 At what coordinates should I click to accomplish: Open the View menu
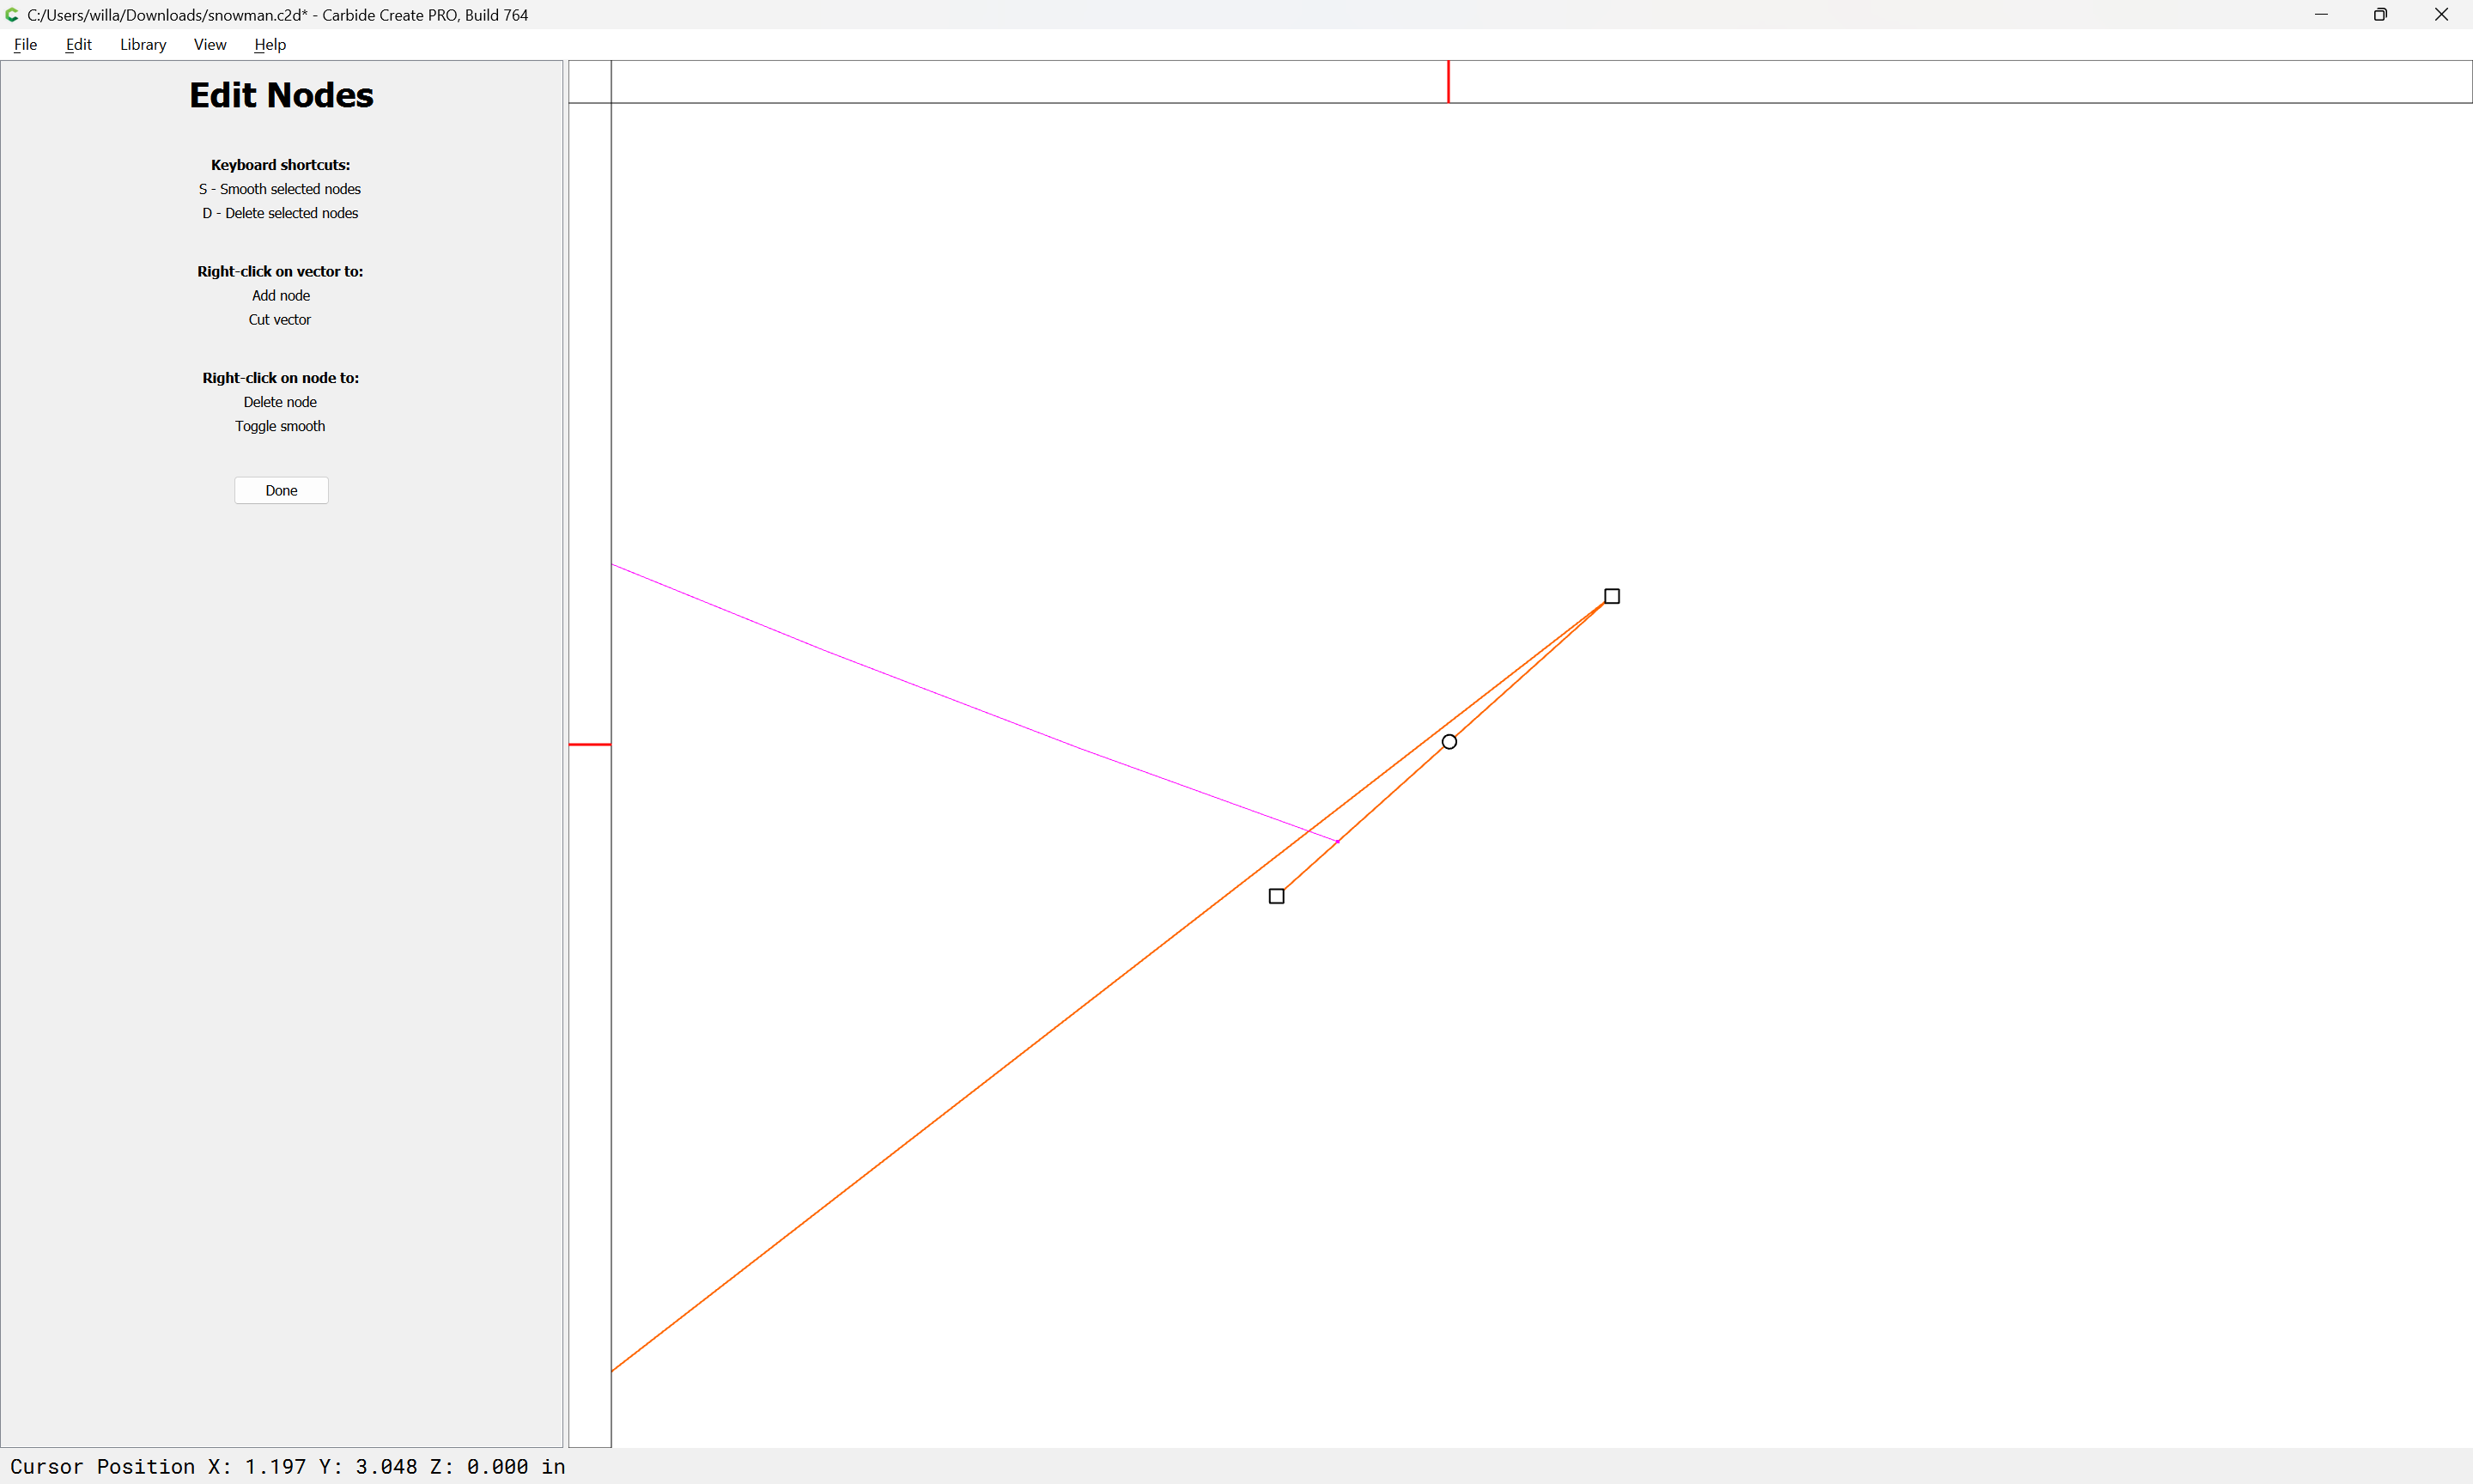click(x=210, y=44)
